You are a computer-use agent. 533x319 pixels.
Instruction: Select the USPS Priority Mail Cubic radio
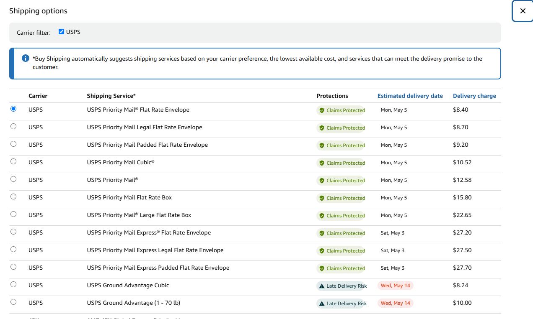13,161
